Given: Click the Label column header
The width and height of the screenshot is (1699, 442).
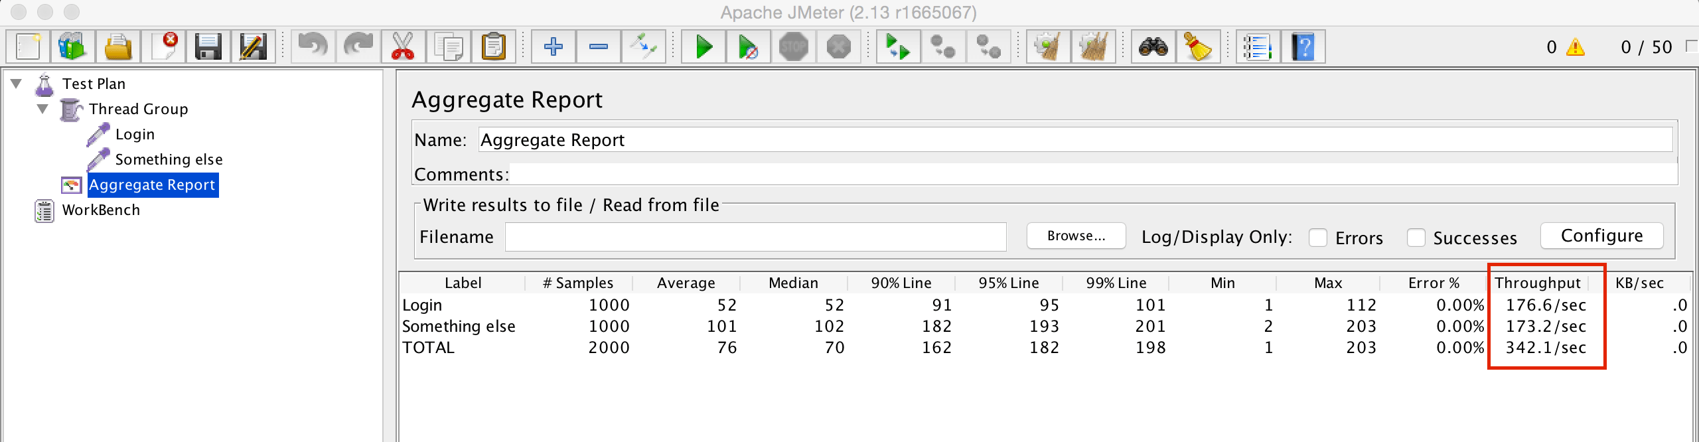Looking at the screenshot, I should [463, 283].
